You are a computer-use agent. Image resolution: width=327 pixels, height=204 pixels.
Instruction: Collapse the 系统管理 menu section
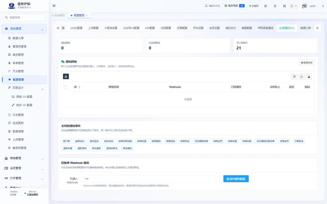coord(24,29)
